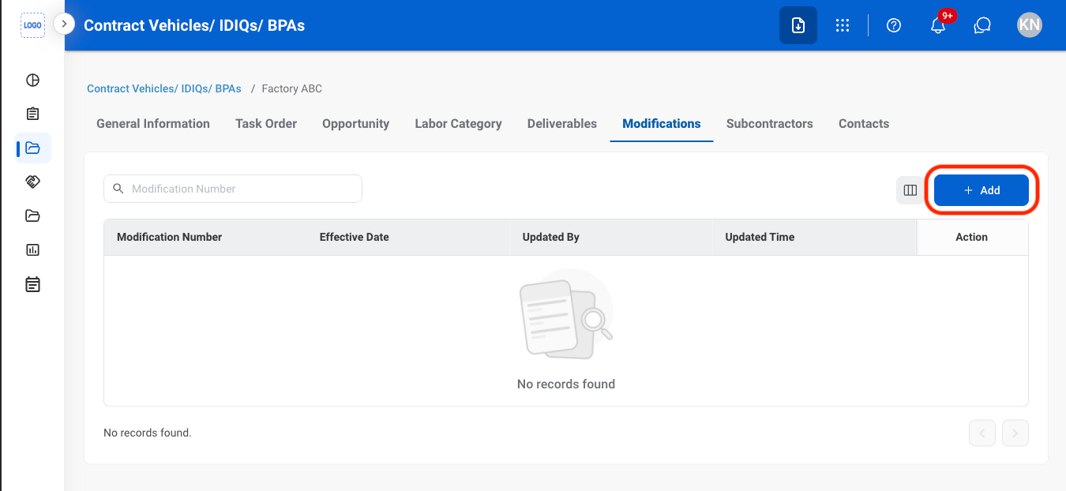
Task: Click the download file icon in header
Action: pyautogui.click(x=798, y=25)
